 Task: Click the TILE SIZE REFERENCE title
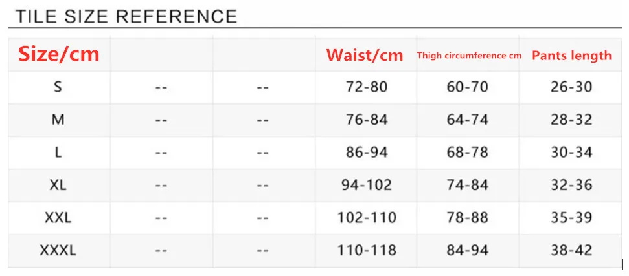click(126, 16)
